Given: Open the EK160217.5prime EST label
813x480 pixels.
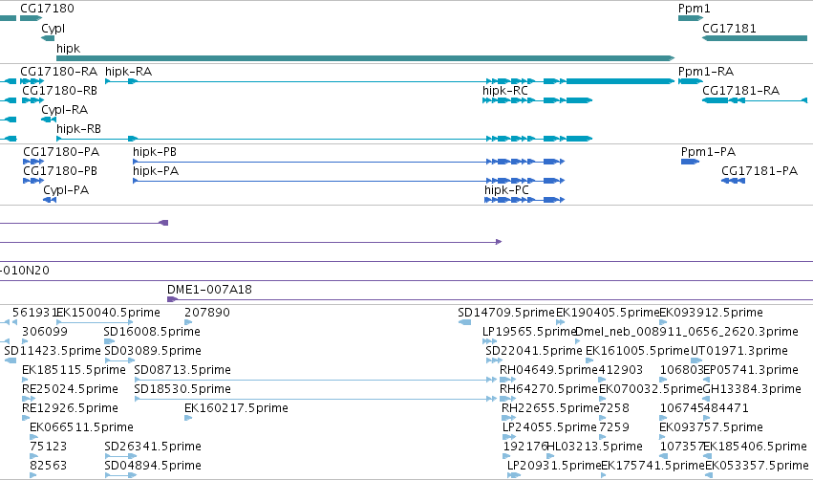Looking at the screenshot, I should (x=236, y=408).
